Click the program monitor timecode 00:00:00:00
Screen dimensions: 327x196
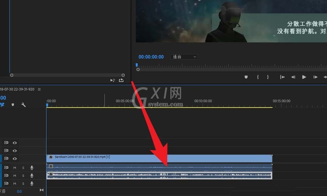pos(151,57)
